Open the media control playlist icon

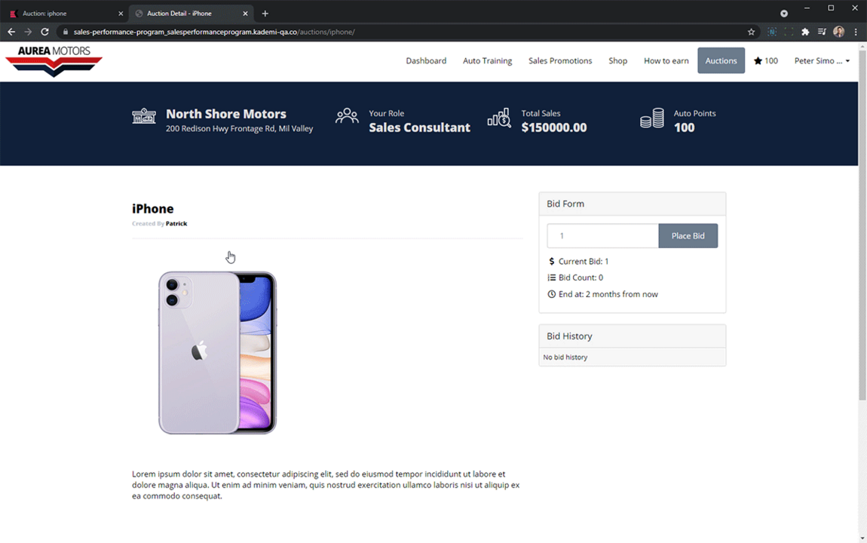822,32
